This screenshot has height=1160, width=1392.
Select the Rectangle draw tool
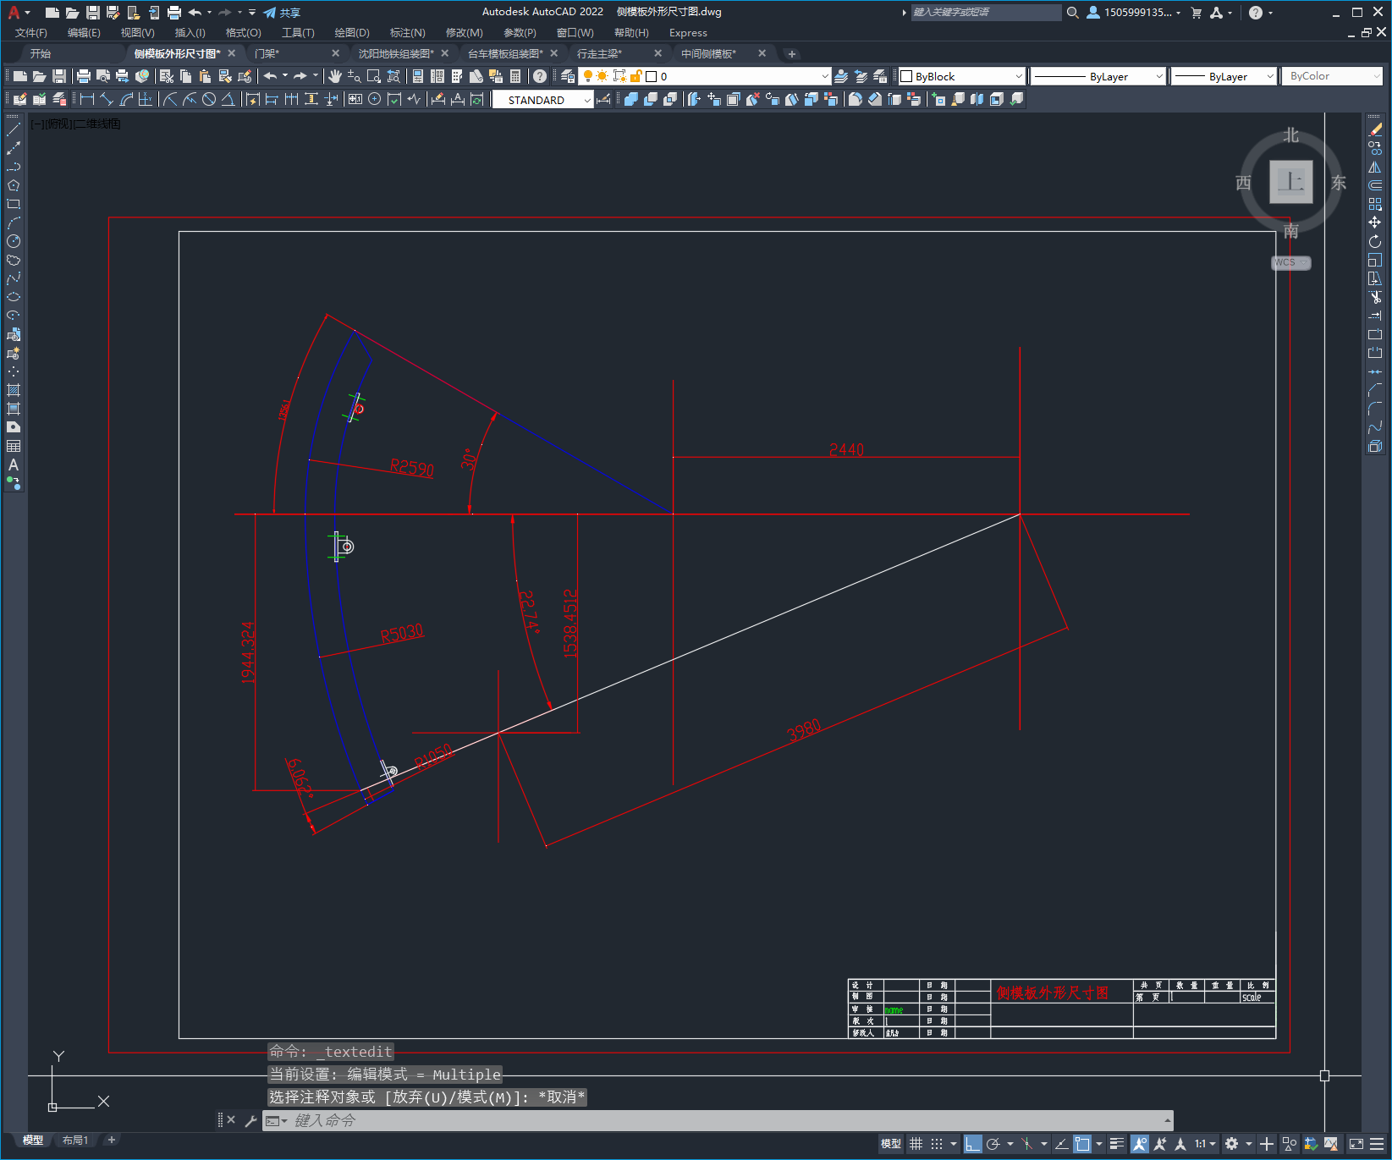pos(14,204)
